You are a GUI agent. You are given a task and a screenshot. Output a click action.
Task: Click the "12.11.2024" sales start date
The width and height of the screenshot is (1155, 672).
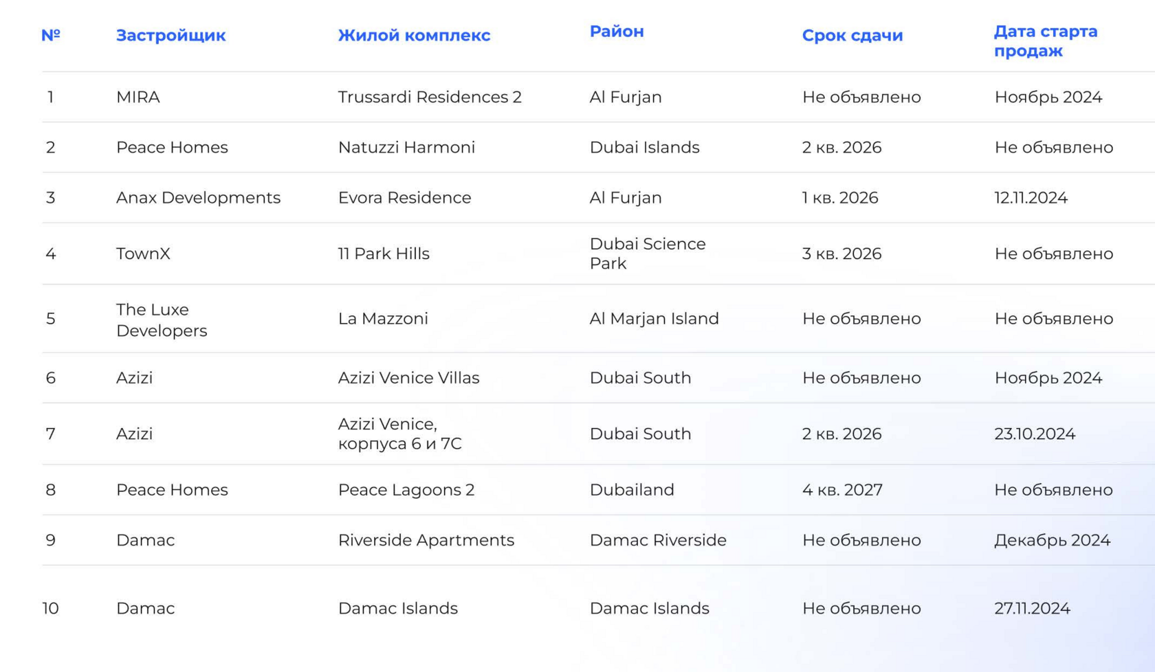[1031, 198]
